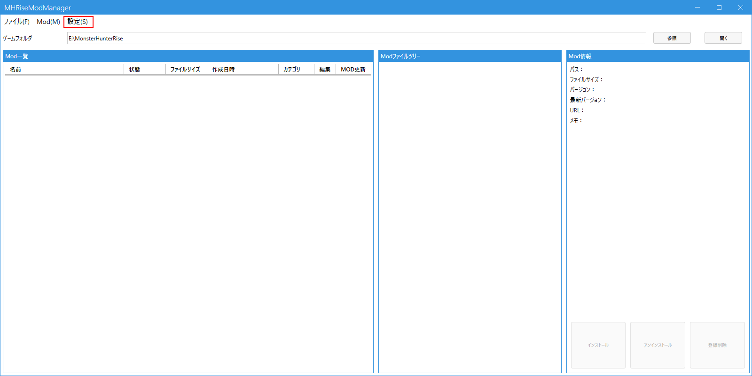Click the URL： label in Mod情報
This screenshot has width=752, height=376.
tap(577, 110)
